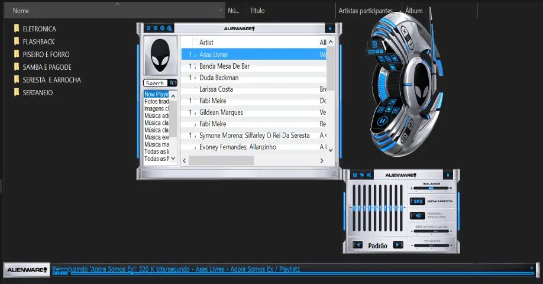Click the alien head logo on round player
This screenshot has width=543, height=284.
point(422,85)
